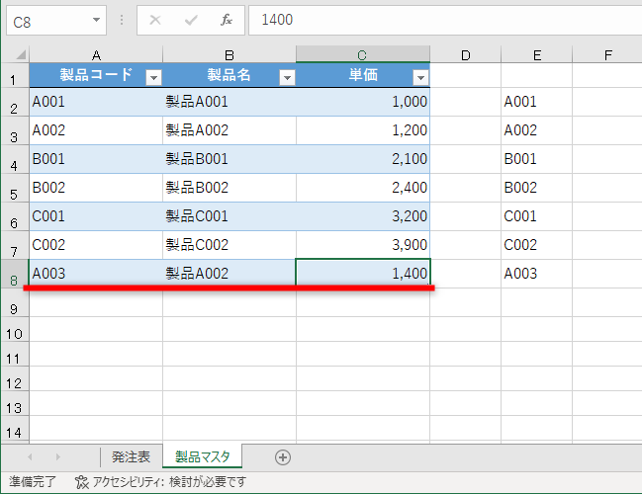Click price cell 2,400
The height and width of the screenshot is (494, 642).
coord(363,188)
